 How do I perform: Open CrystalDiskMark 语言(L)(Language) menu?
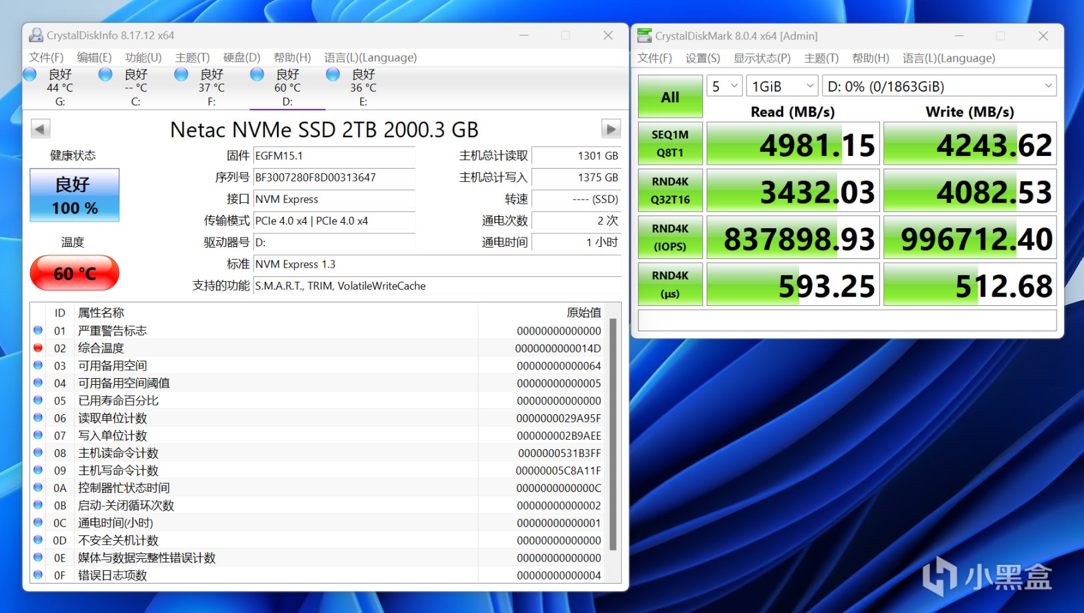click(949, 58)
